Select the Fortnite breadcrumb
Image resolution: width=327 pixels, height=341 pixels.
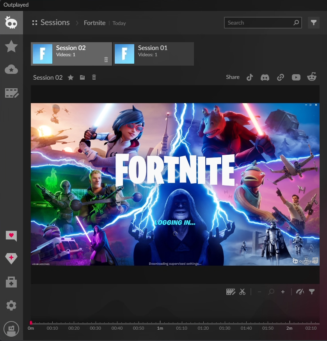click(x=94, y=23)
